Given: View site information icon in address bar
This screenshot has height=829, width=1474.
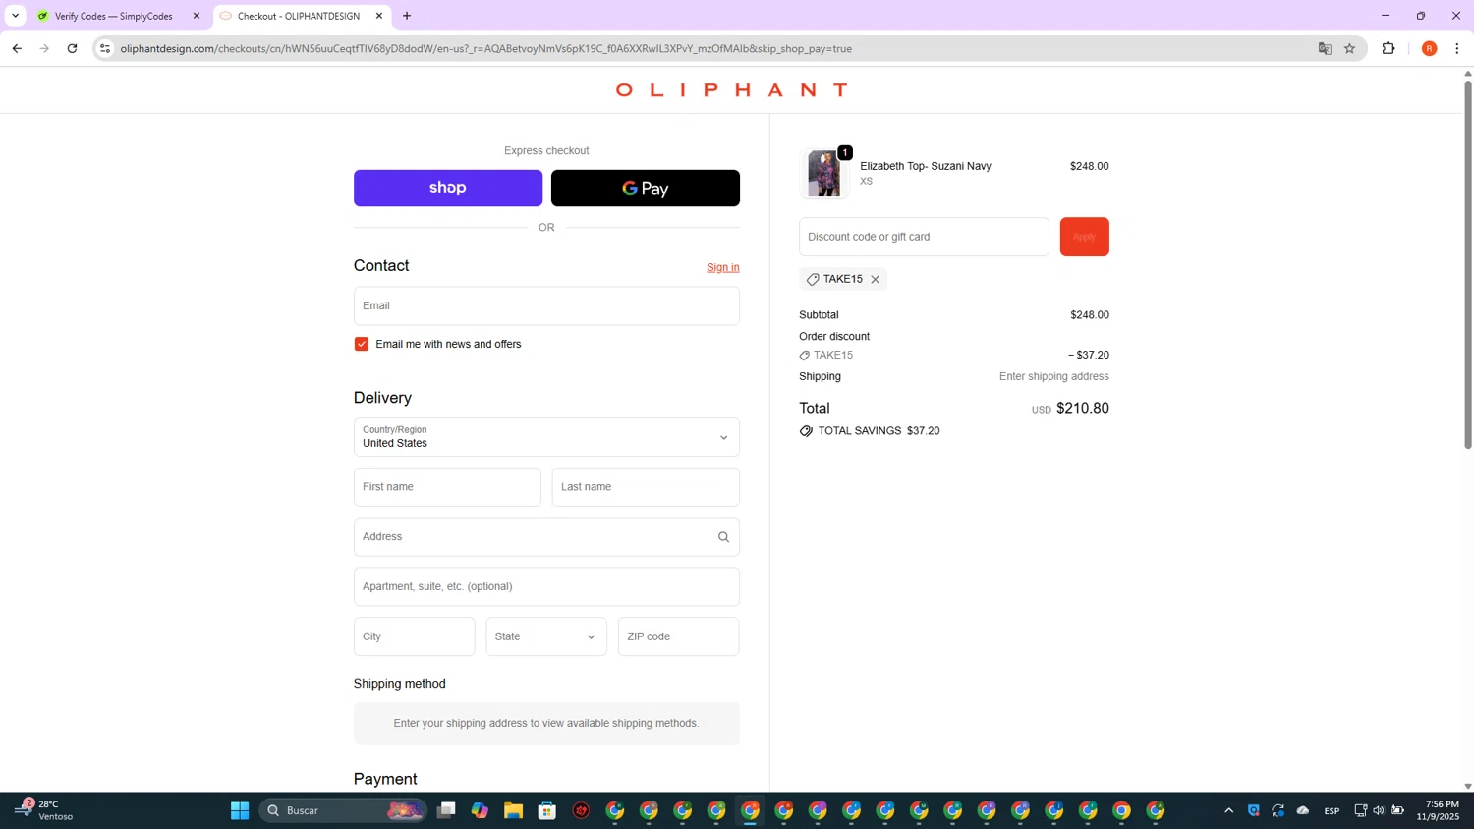Looking at the screenshot, I should 105,48.
